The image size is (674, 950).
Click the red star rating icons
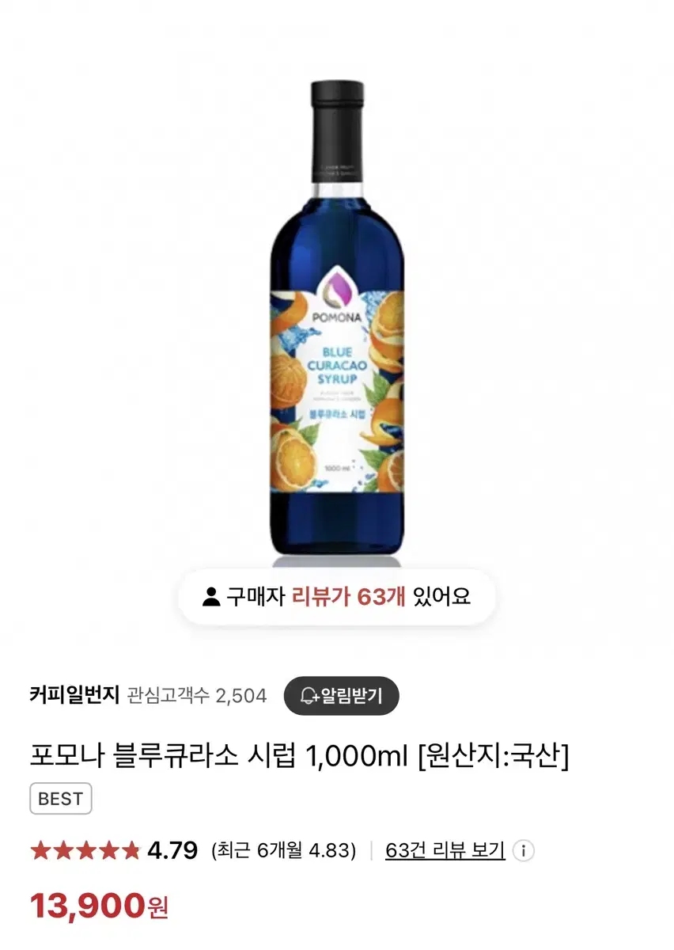pos(85,851)
